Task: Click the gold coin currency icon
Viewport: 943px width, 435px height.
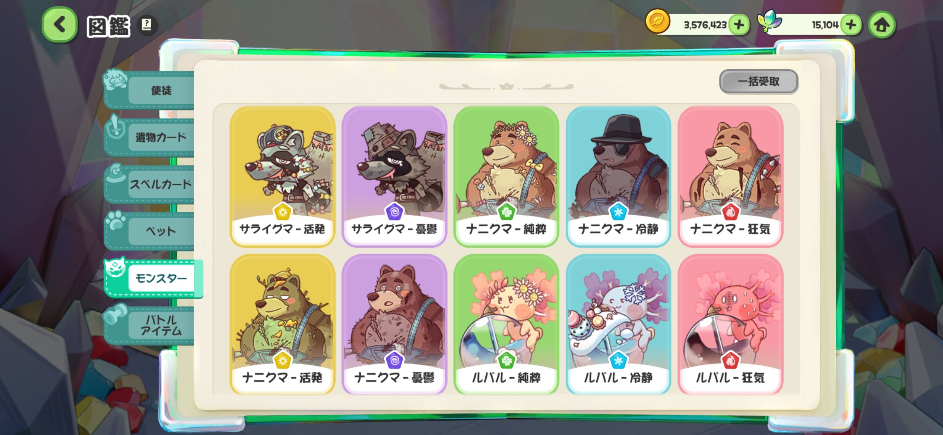Action: point(657,21)
